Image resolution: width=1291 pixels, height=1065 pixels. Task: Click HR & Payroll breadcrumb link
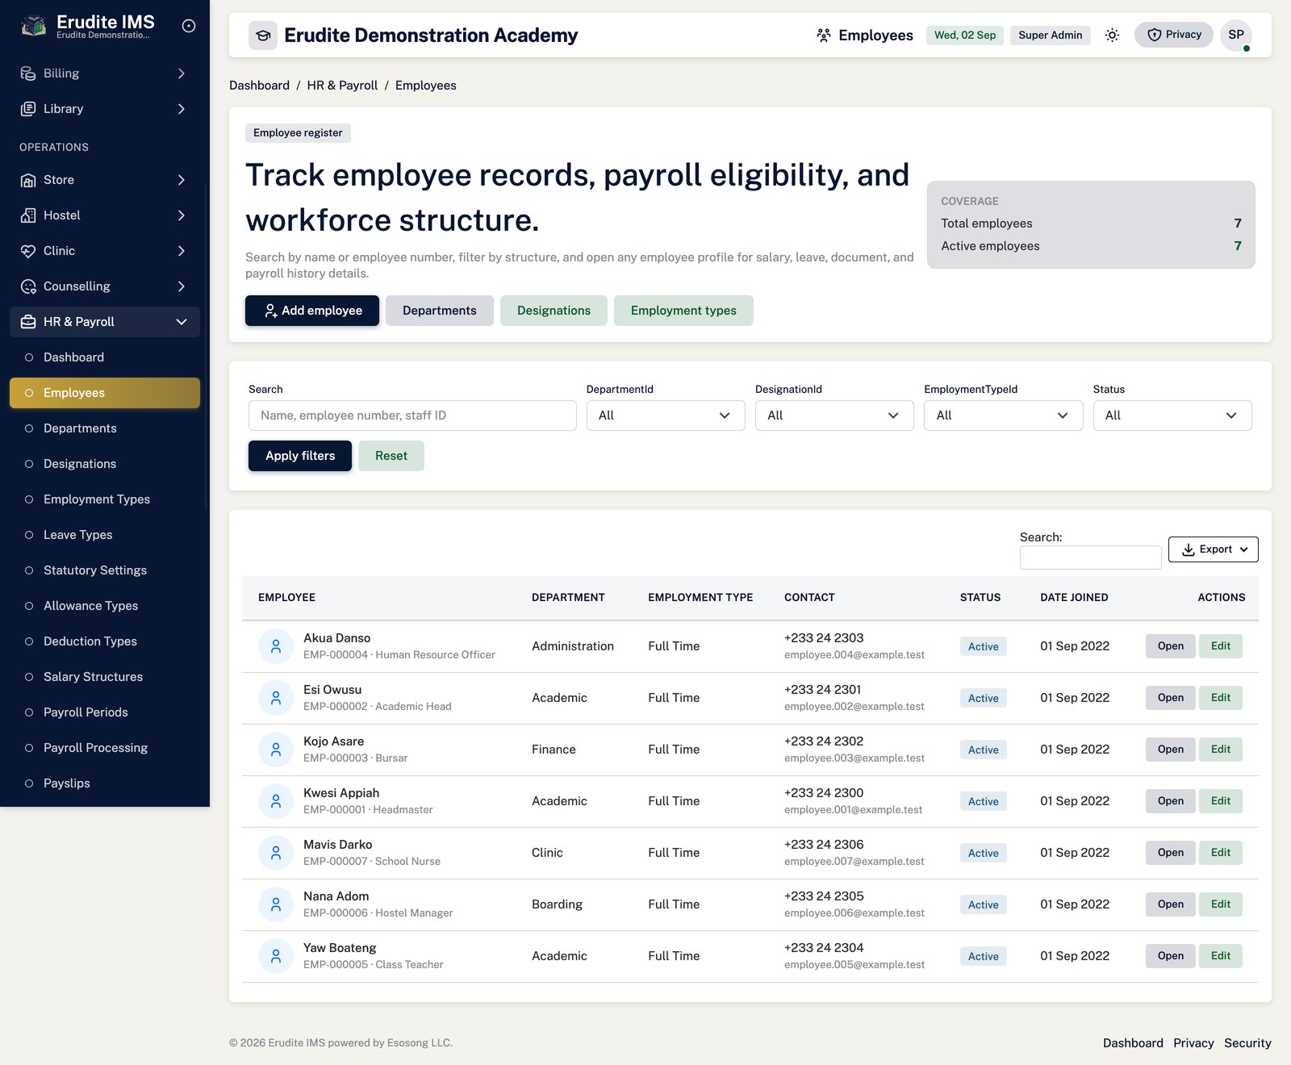[342, 86]
